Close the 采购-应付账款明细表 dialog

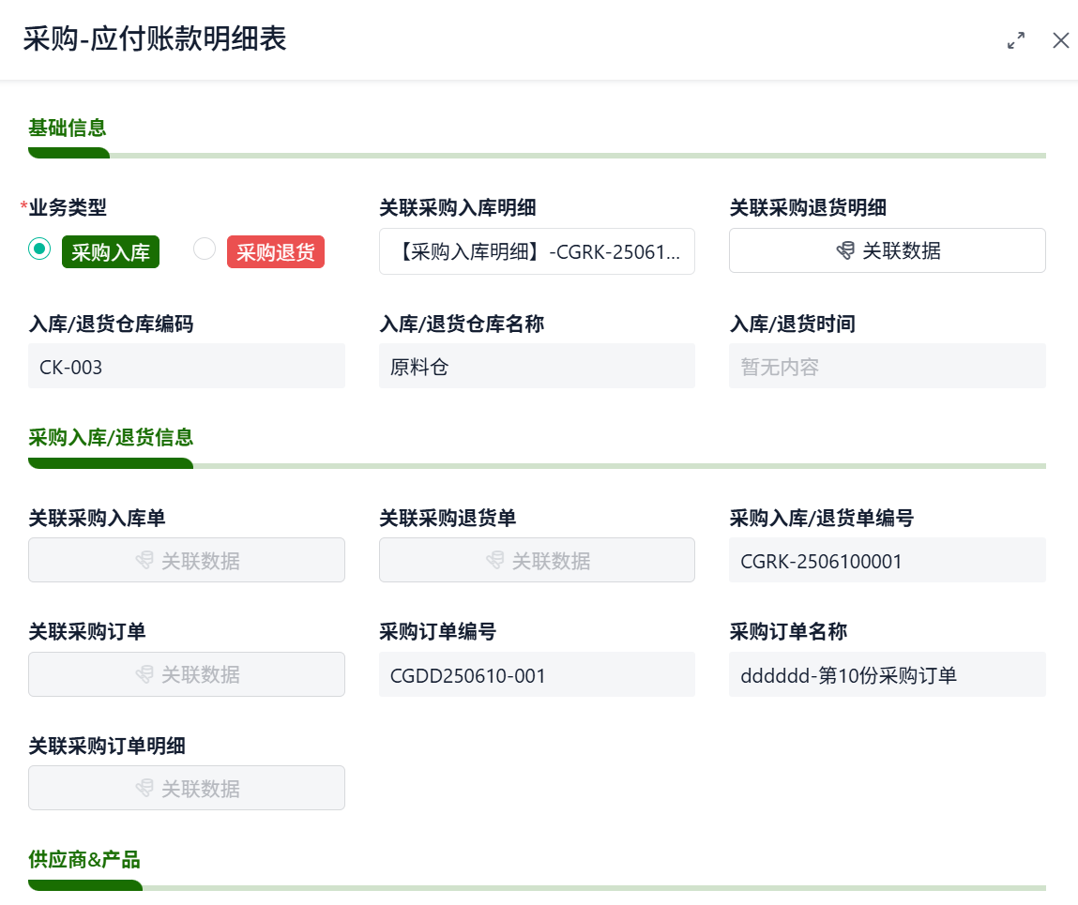(x=1060, y=40)
